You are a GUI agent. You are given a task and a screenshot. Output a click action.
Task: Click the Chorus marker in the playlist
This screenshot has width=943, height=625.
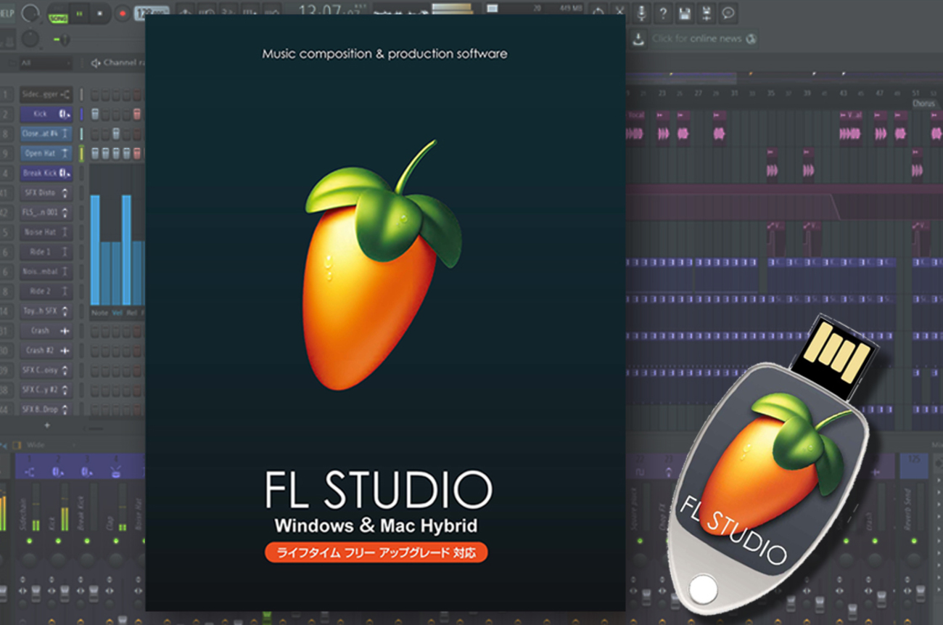pos(923,103)
